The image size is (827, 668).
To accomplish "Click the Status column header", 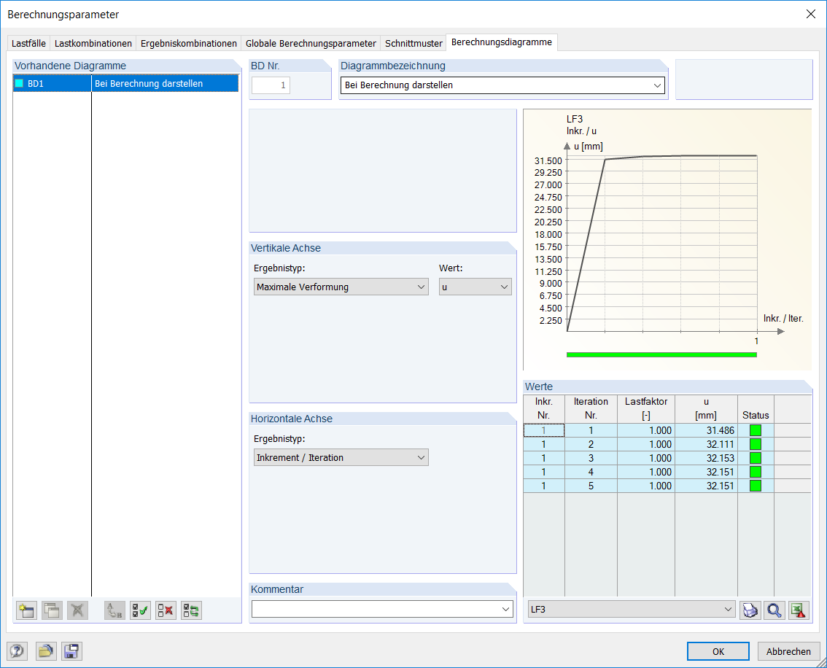I will point(756,408).
